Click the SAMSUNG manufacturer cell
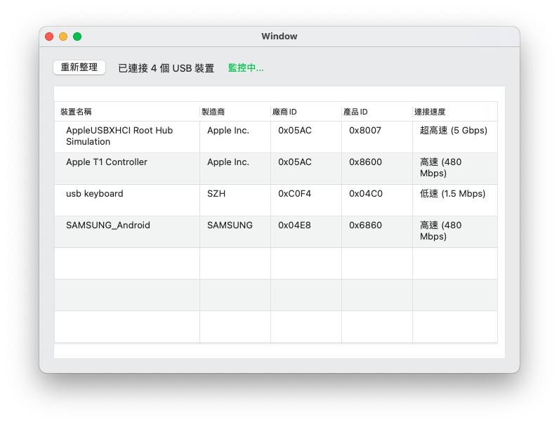 [x=230, y=225]
